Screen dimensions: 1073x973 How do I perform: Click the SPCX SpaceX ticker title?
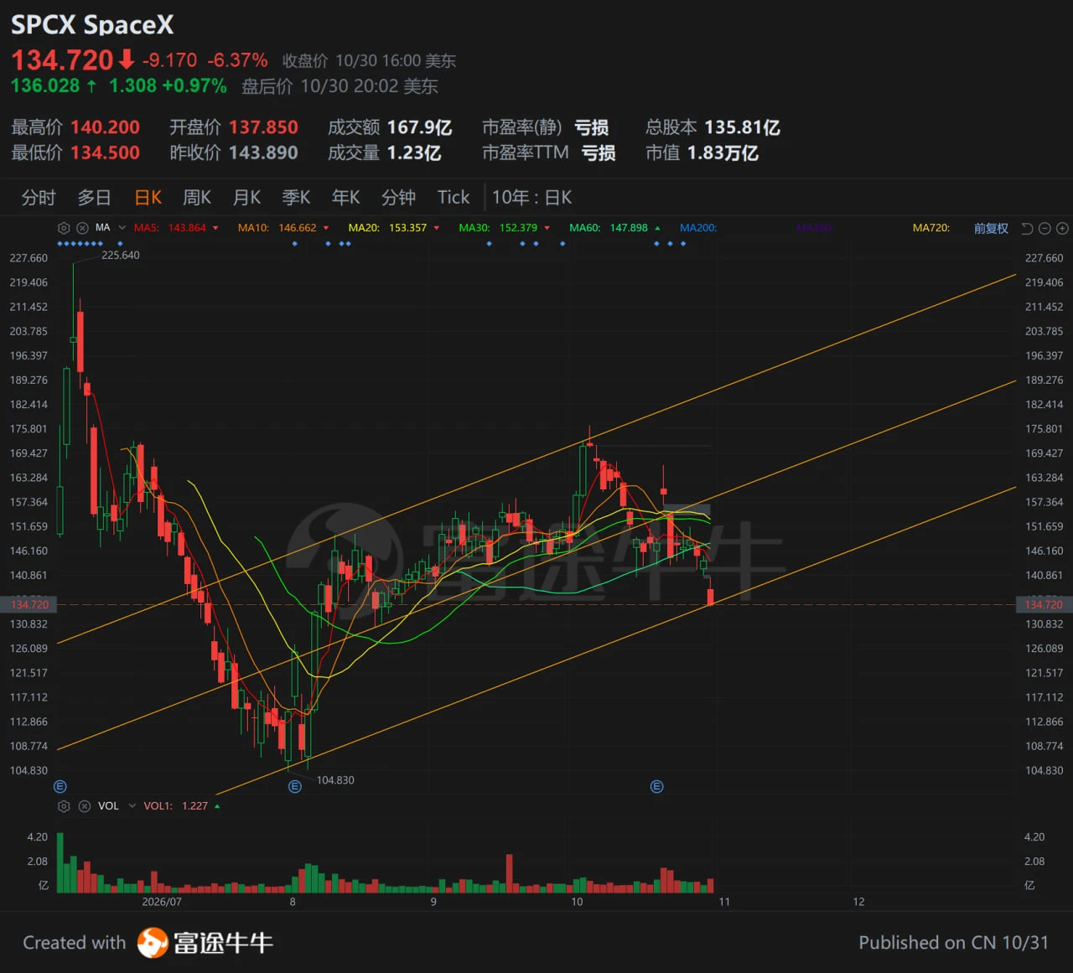click(92, 25)
